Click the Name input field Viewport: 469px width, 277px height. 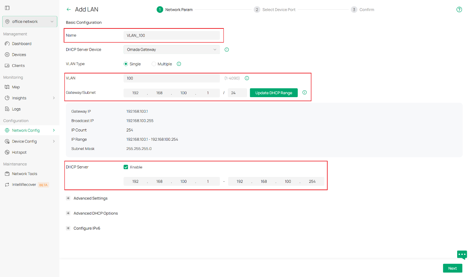171,35
